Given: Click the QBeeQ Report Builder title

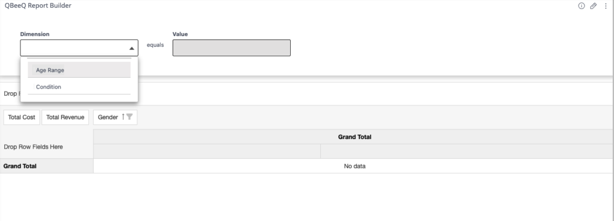Looking at the screenshot, I should click(38, 6).
